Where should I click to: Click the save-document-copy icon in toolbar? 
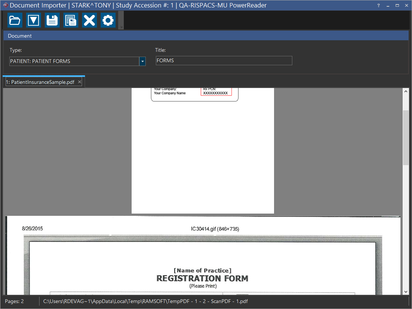coord(71,20)
